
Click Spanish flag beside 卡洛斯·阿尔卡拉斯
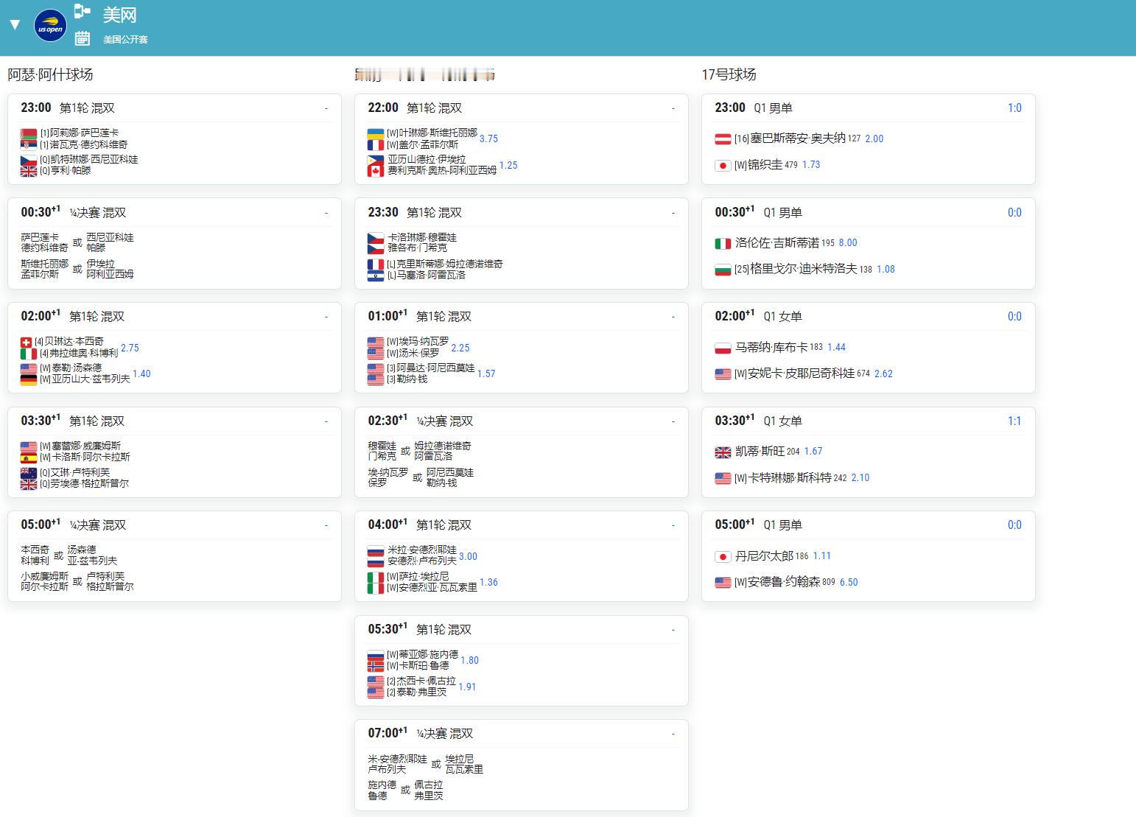[29, 457]
